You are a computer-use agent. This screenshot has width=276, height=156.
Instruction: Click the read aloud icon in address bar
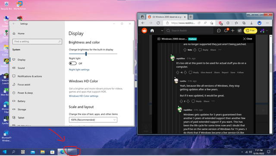[205, 23]
